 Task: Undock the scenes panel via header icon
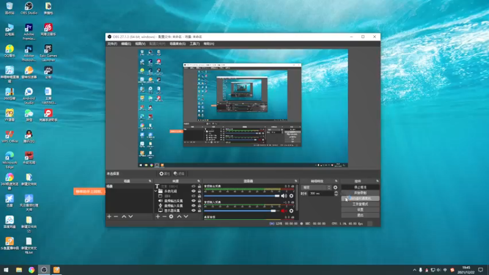tap(150, 181)
